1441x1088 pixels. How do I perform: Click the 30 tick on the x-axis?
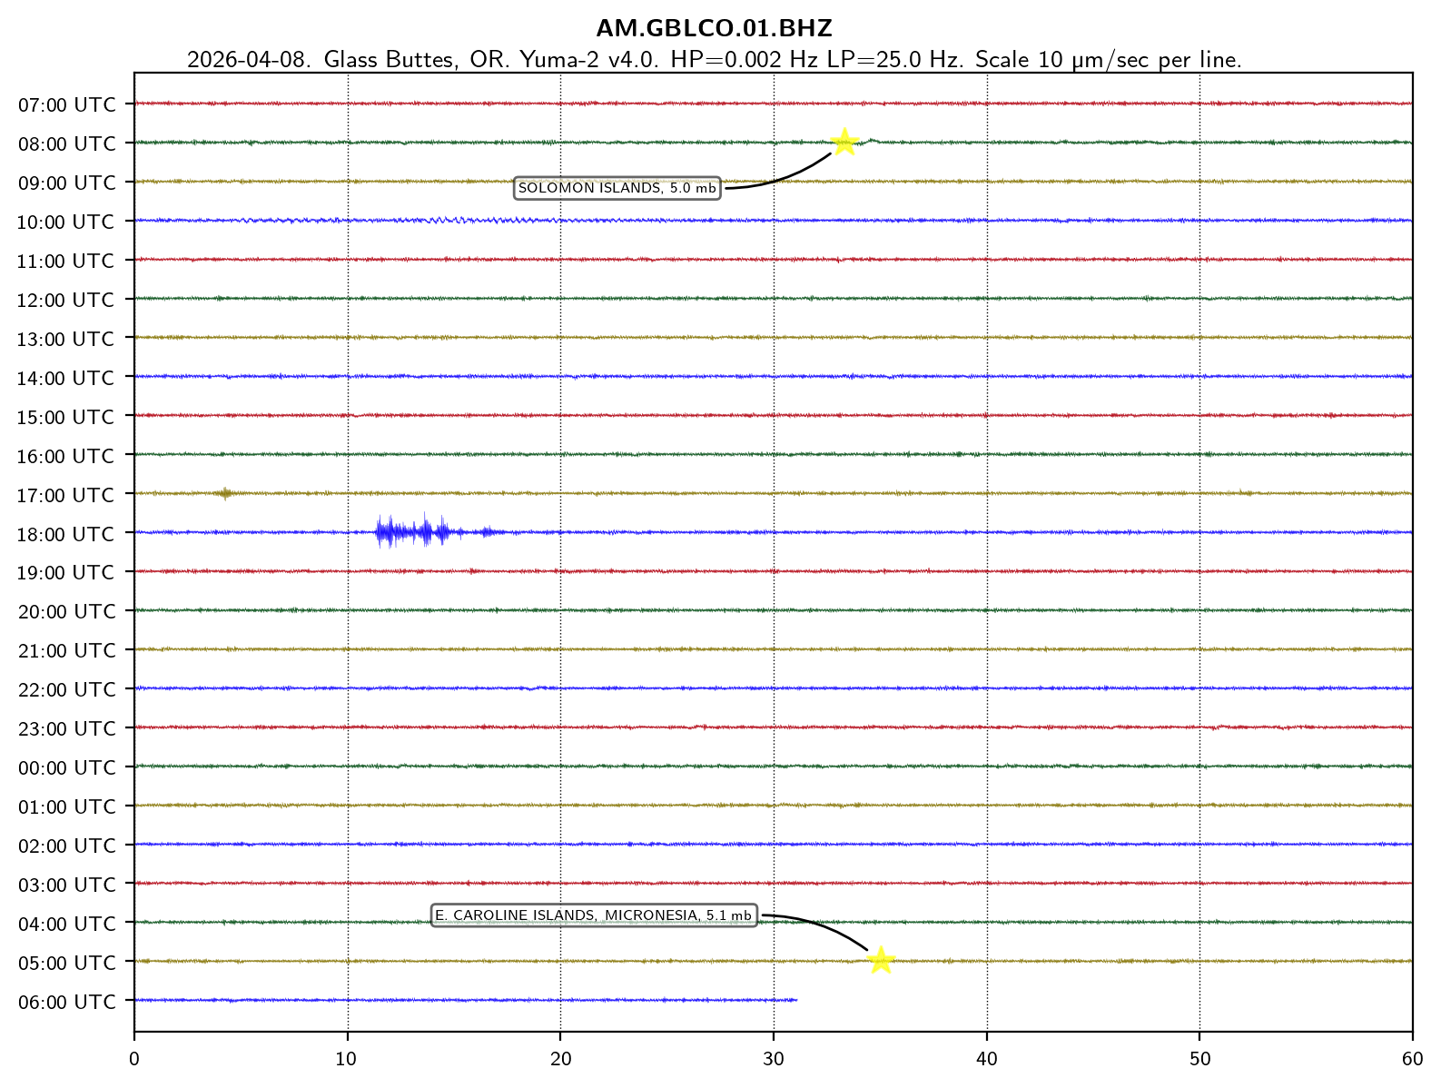pos(774,1059)
